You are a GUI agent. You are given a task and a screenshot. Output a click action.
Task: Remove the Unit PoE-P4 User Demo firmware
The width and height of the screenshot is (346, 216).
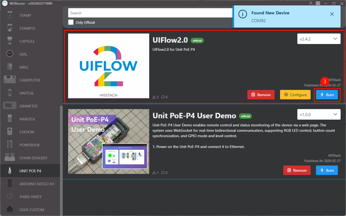click(x=297, y=170)
